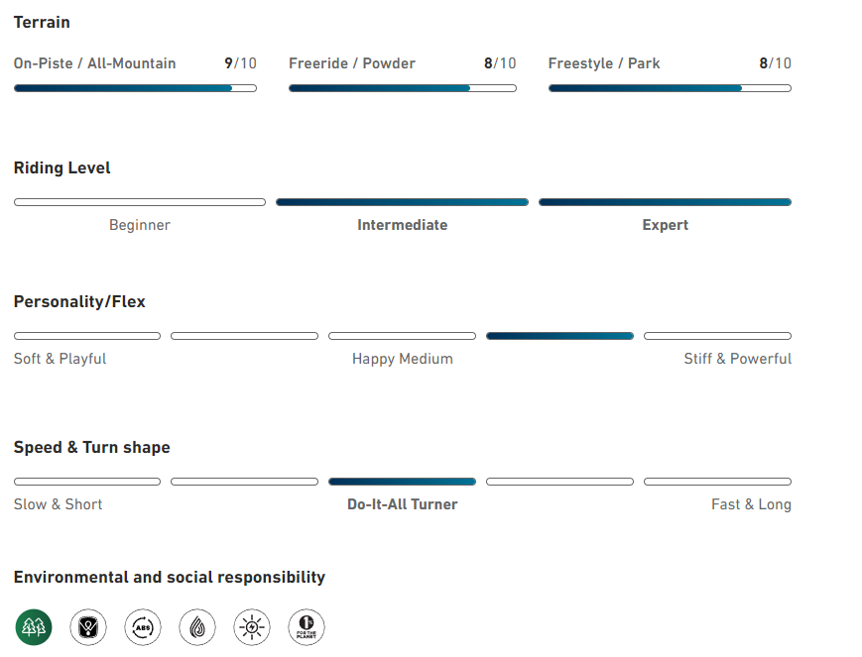
Task: Click the highlighted flex segment before Stiff & Powerful
Action: click(x=559, y=336)
